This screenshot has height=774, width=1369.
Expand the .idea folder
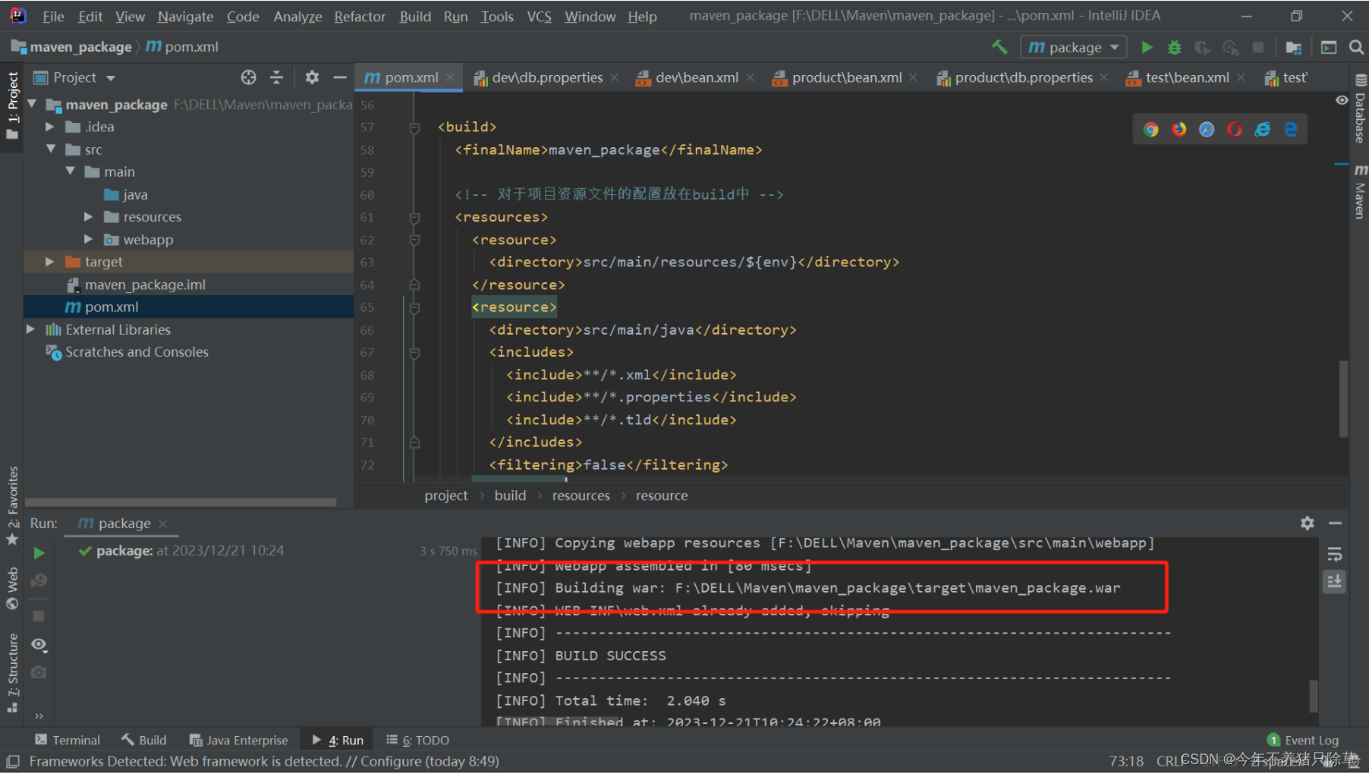(x=50, y=127)
